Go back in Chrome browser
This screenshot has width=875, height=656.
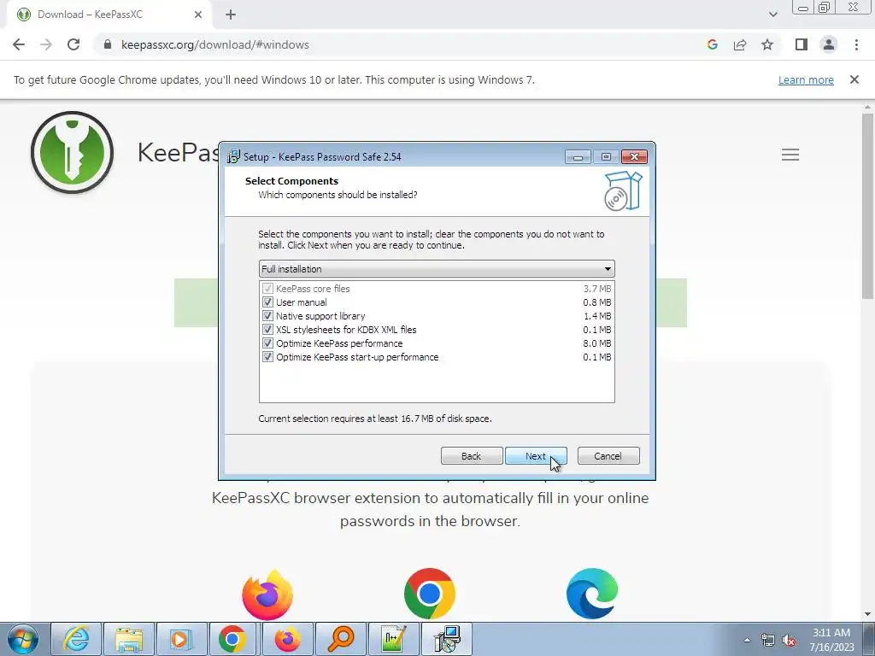[19, 44]
